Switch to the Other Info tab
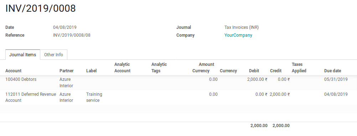 click(x=53, y=55)
